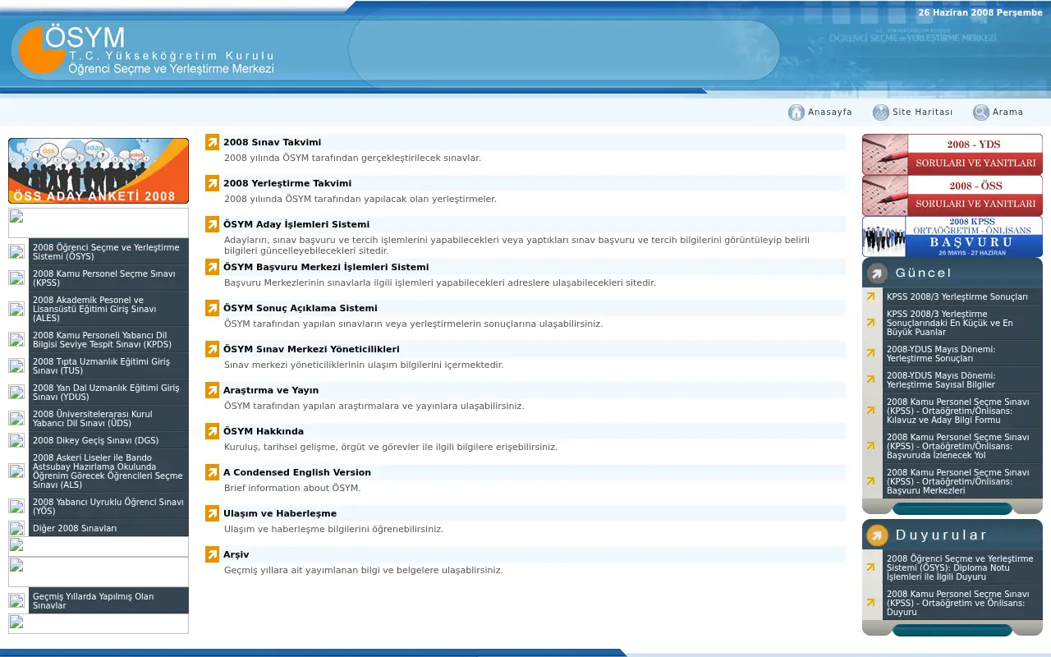The width and height of the screenshot is (1051, 657).
Task: Open ÖSYM Sınav Merkezi Yöneticilikleri link
Action: [x=311, y=349]
